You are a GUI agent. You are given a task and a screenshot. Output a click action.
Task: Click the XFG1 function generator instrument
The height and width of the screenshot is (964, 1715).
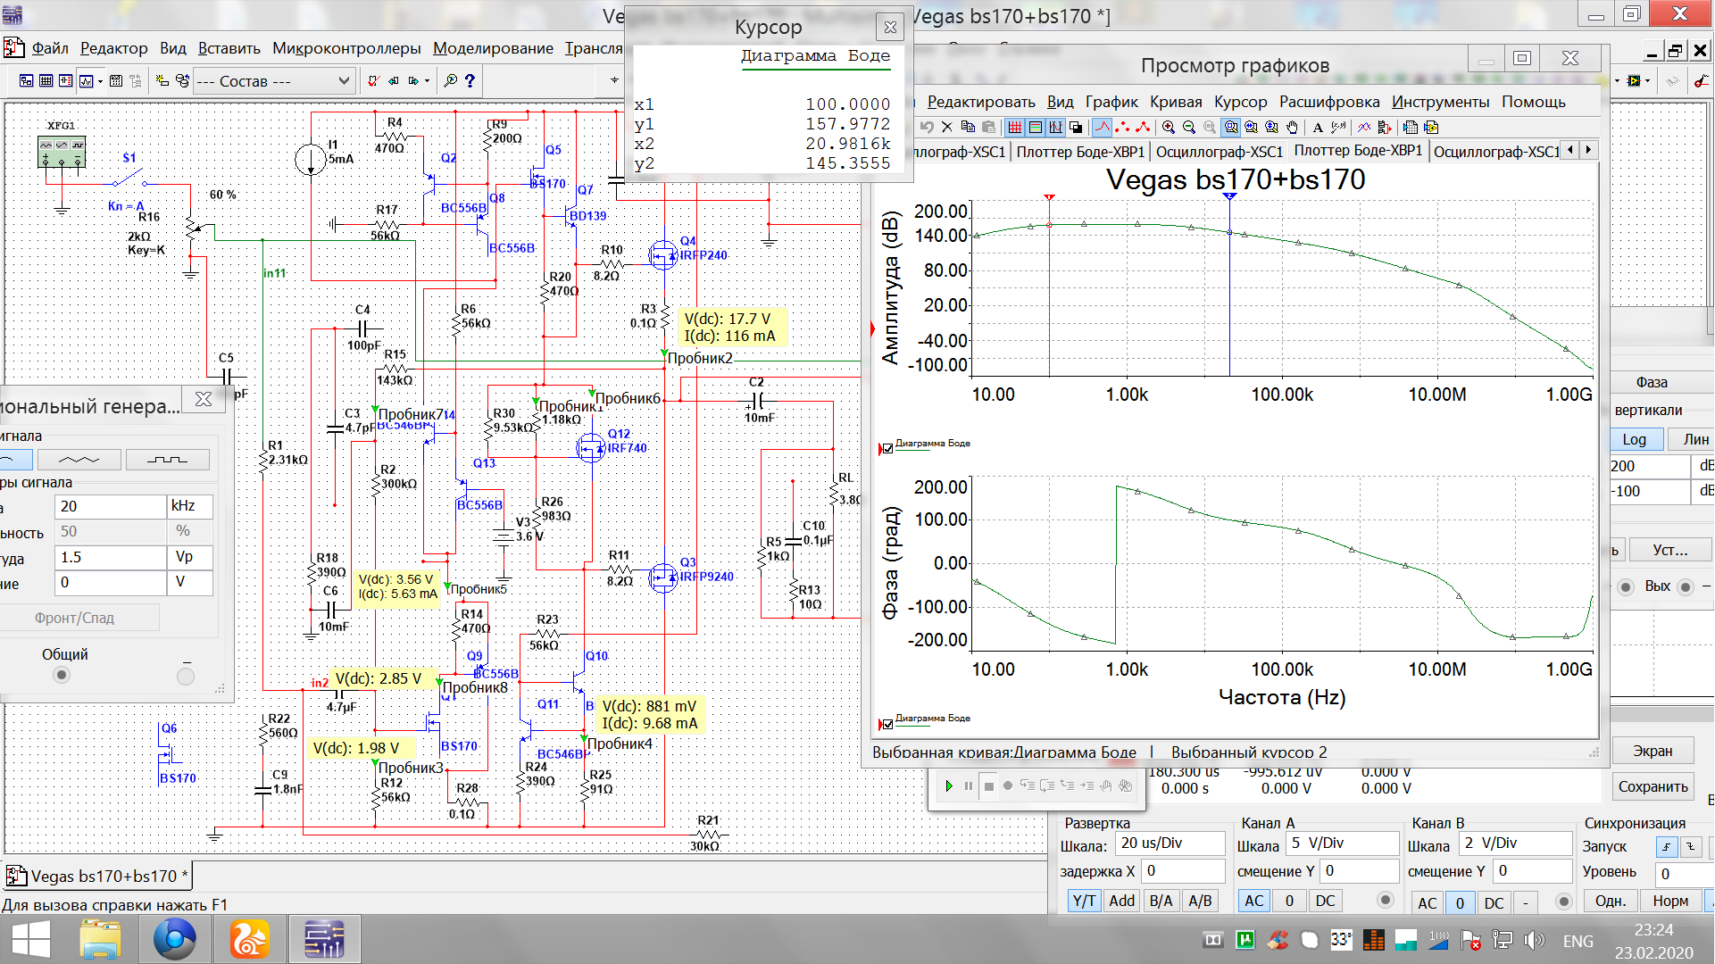click(x=62, y=153)
